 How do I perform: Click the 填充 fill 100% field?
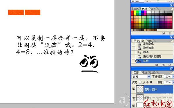point(168,82)
